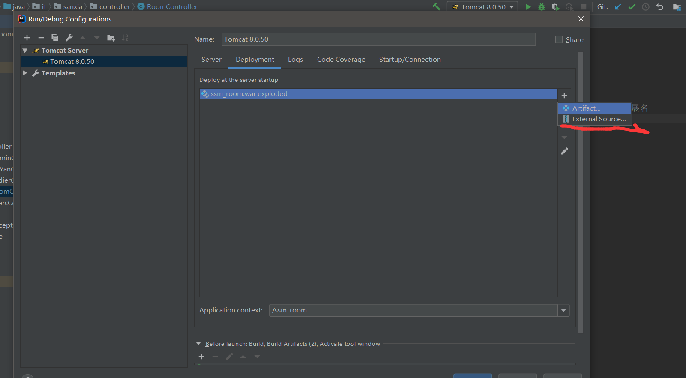The height and width of the screenshot is (378, 686).
Task: Add new configuration with plus icon
Action: click(27, 38)
